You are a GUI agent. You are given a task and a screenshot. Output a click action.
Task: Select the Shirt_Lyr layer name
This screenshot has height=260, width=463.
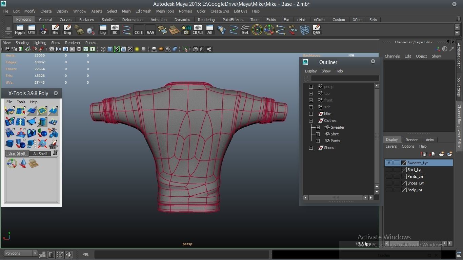coord(414,170)
